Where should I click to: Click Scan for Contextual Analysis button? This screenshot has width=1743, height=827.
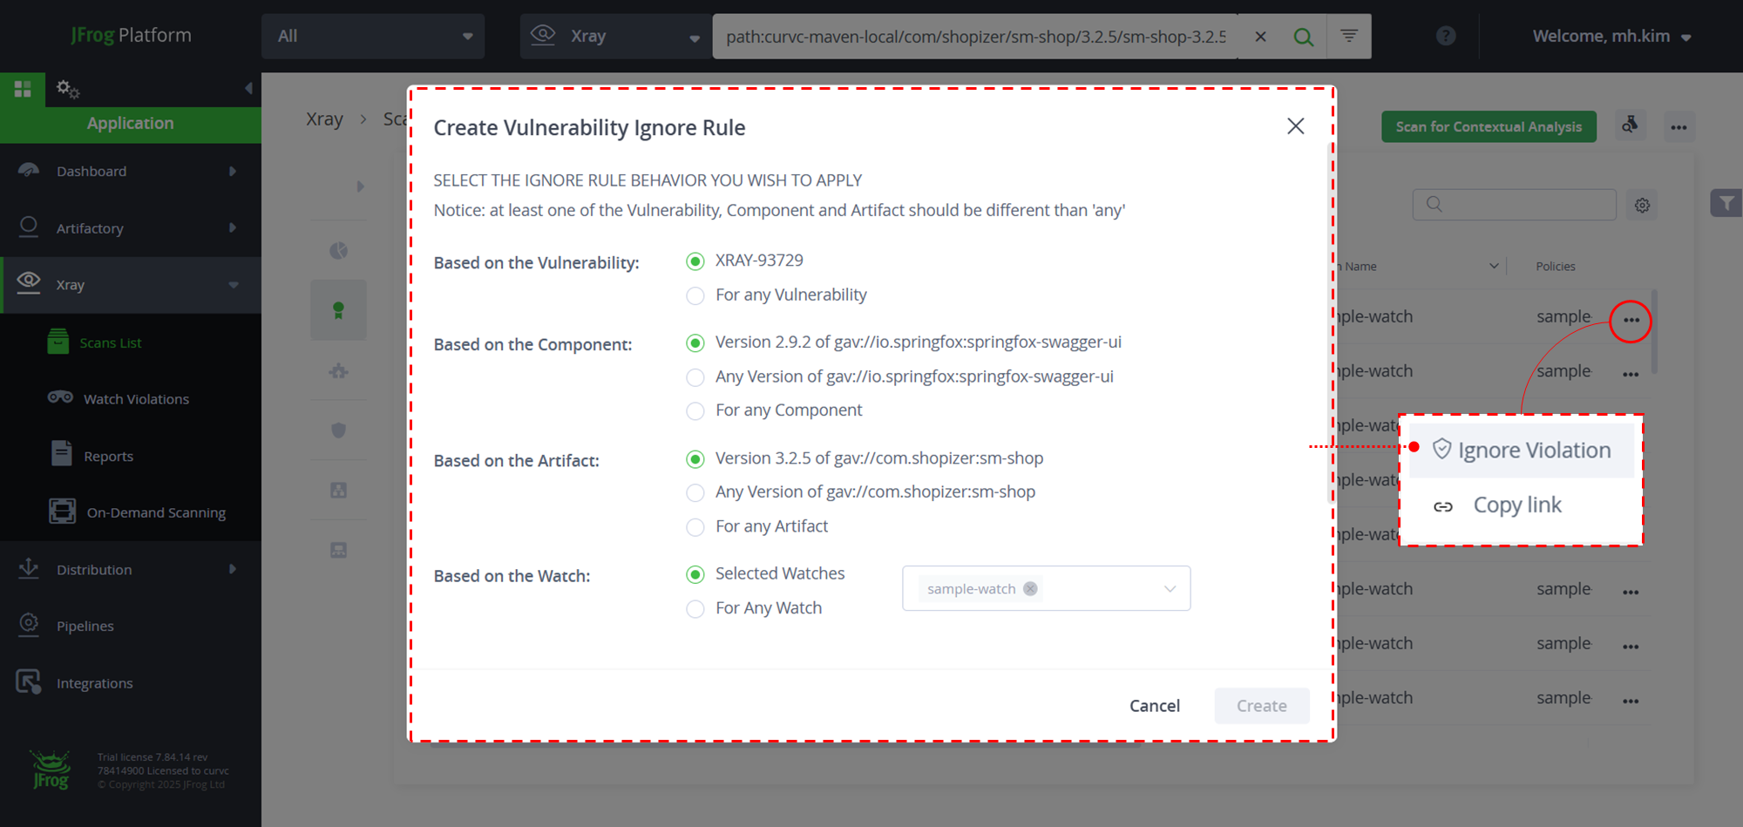coord(1489,126)
